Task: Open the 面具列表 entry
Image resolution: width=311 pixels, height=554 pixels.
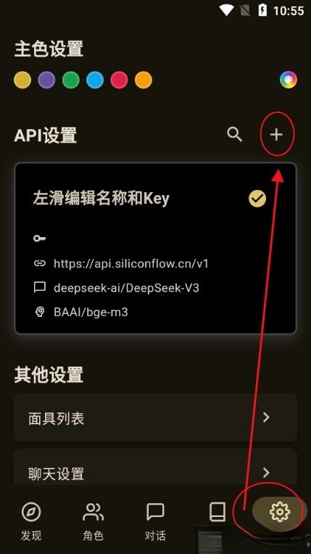Action: (x=155, y=417)
